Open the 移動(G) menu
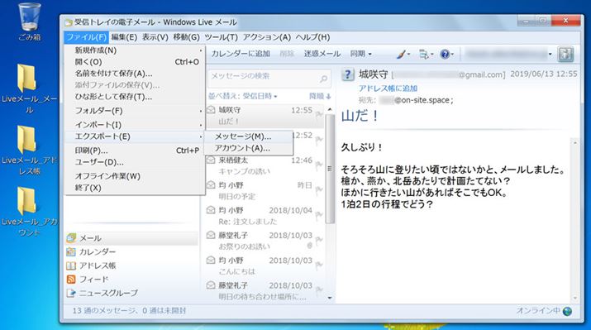Viewport: 591px width, 330px height. 186,37
